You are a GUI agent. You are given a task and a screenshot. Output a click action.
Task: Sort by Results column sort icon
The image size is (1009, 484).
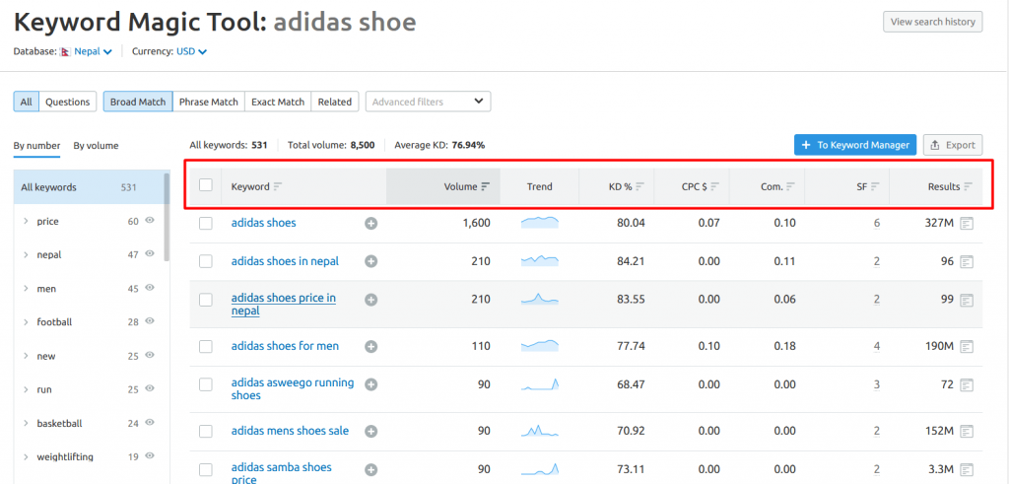(969, 186)
